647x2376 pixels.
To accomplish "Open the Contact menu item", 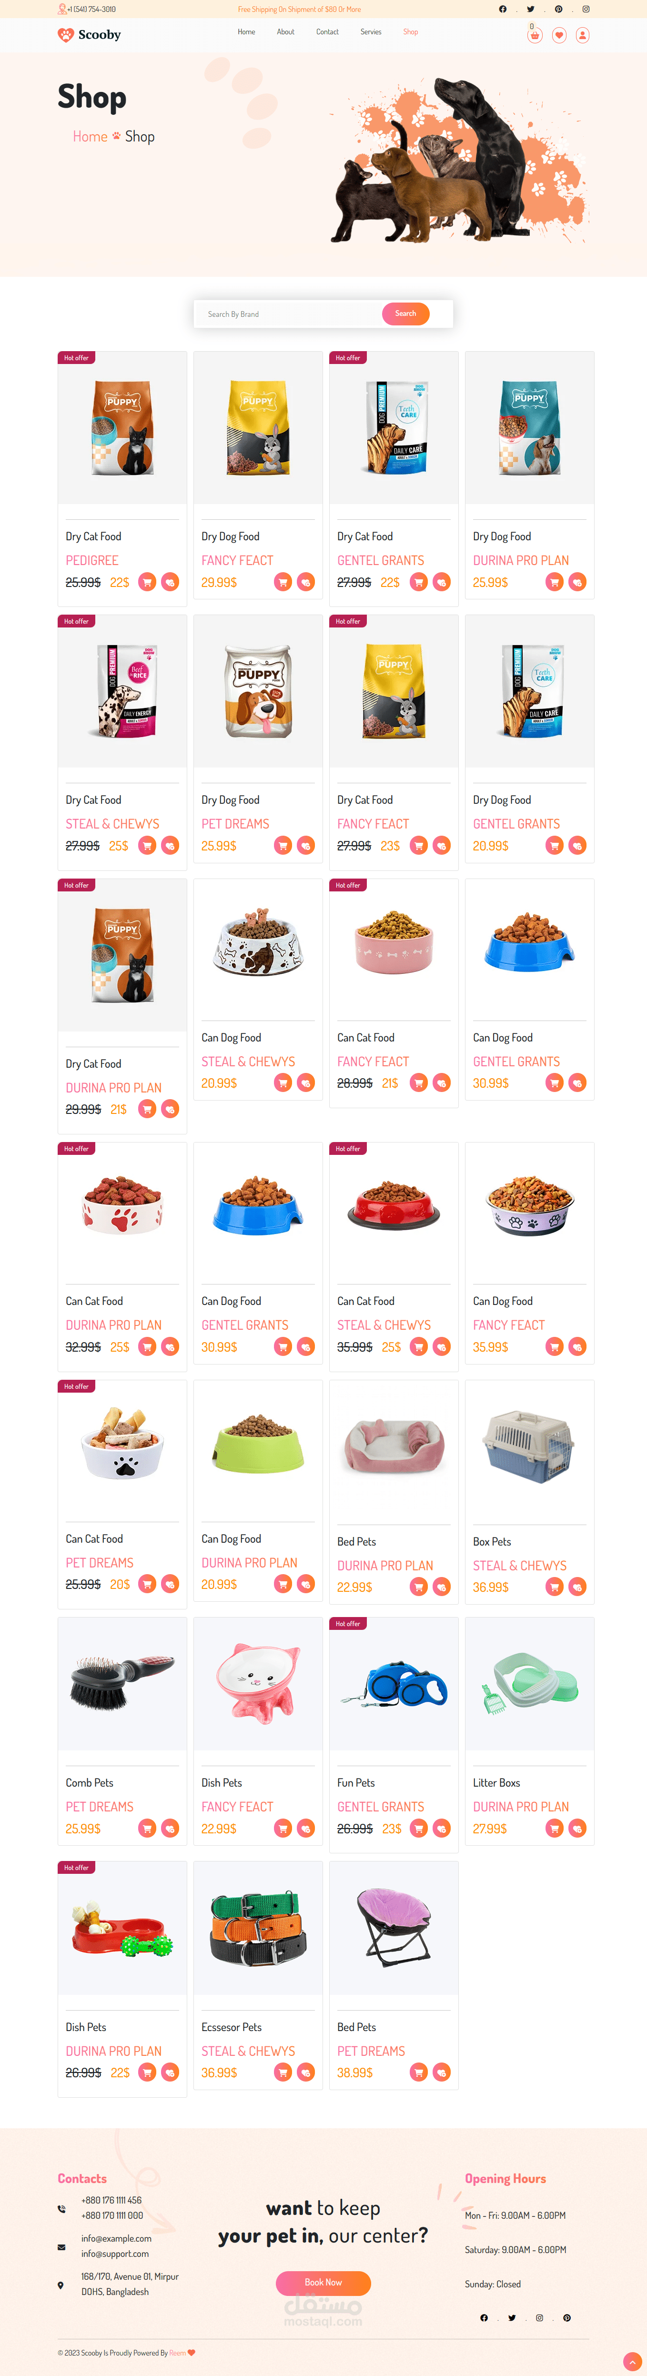I will 327,32.
